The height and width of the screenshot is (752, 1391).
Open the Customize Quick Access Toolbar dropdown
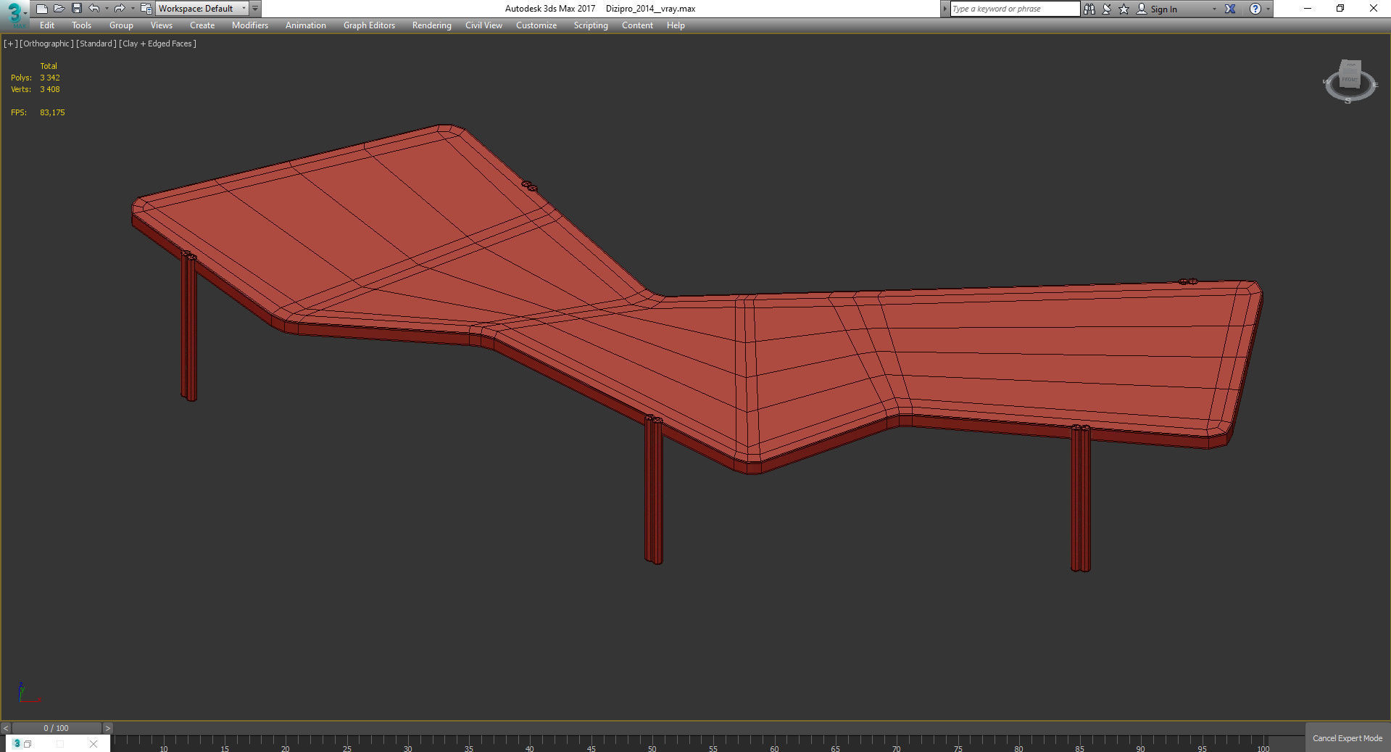255,9
